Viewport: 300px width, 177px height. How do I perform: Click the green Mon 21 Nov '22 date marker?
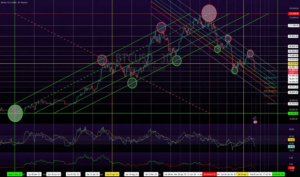15,174
